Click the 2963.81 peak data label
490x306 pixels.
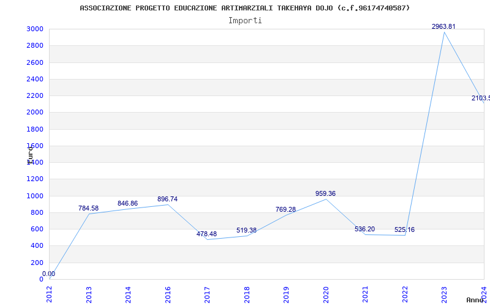coord(443,27)
